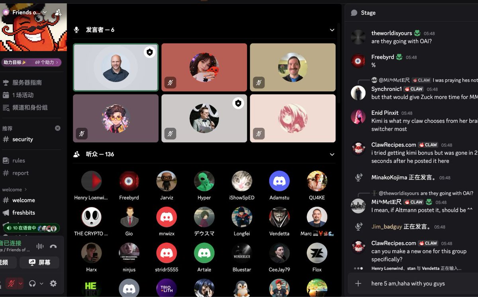
Task: Click the mute icon on the red speaker tile
Action: coord(170,83)
